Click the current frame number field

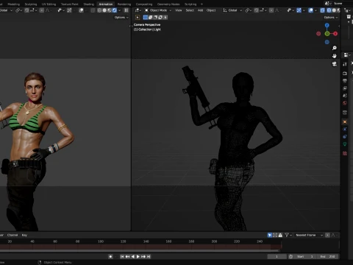[277, 256]
